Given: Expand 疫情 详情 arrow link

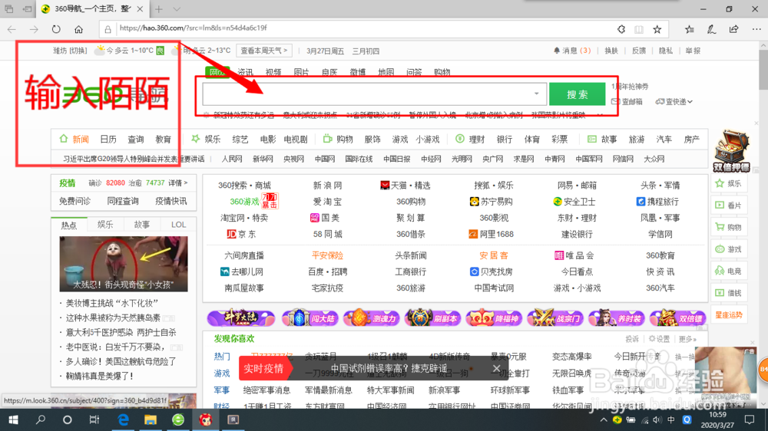Looking at the screenshot, I should [178, 183].
